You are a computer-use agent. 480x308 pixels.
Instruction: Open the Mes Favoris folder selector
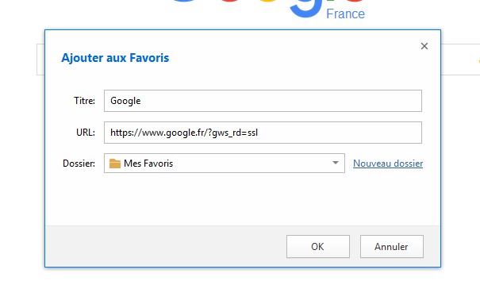(x=225, y=164)
